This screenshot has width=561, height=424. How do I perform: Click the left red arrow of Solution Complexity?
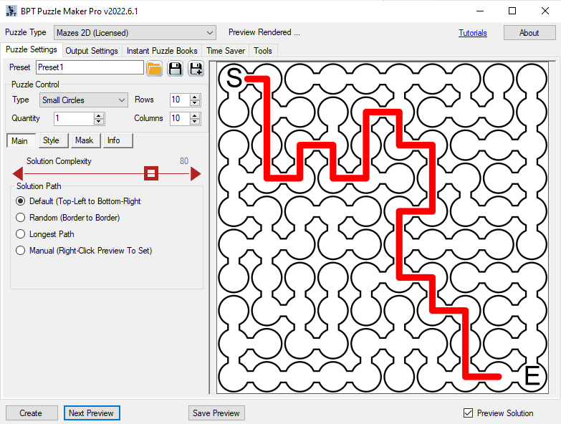pos(18,173)
